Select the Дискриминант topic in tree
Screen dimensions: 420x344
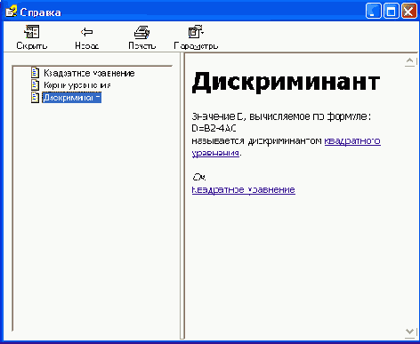(x=72, y=98)
